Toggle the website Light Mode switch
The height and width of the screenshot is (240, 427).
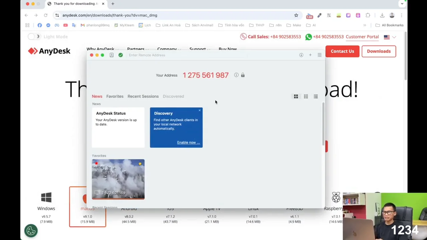(x=34, y=37)
